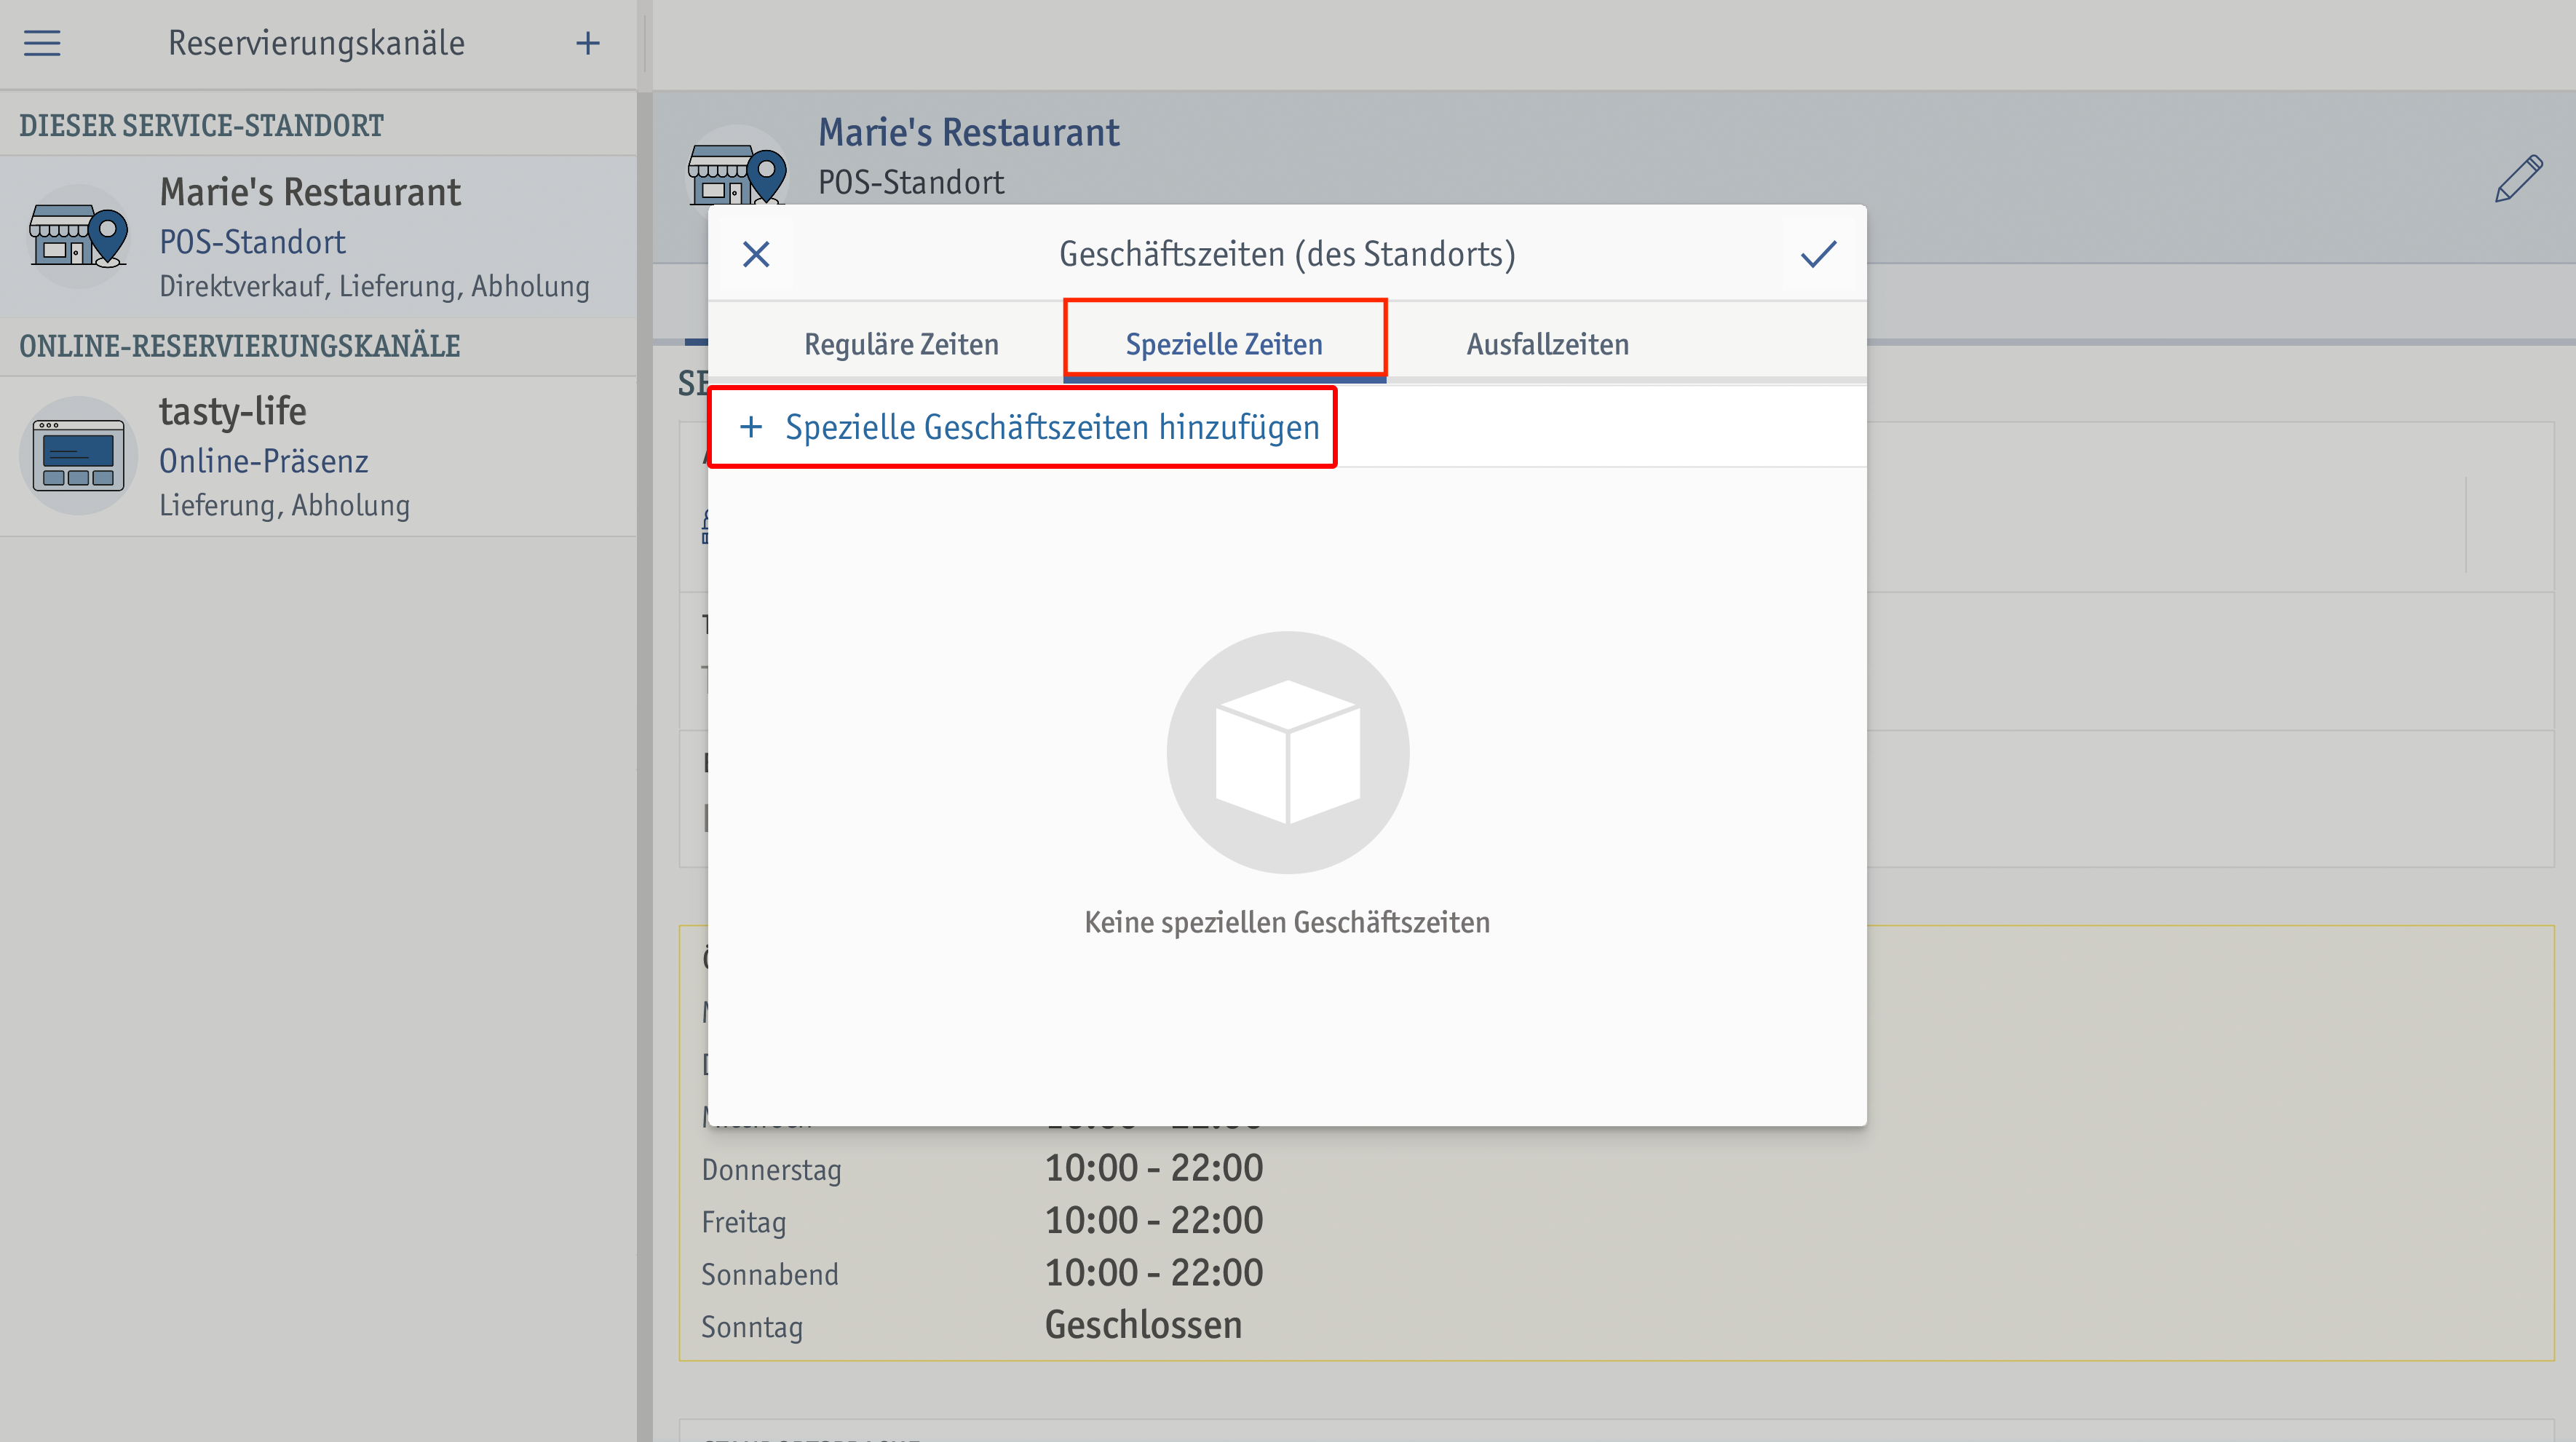
Task: Click the empty box placeholder icon
Action: click(x=1288, y=752)
